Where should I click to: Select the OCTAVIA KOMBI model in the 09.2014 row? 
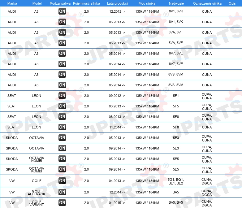point(37,170)
